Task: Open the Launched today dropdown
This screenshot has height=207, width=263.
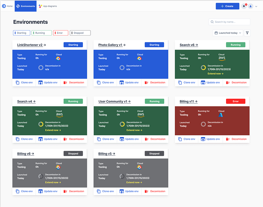Action: (x=228, y=33)
